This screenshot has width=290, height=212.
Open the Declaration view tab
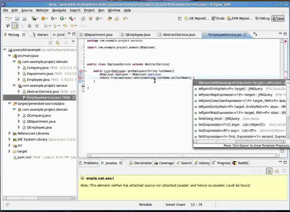pos(141,163)
